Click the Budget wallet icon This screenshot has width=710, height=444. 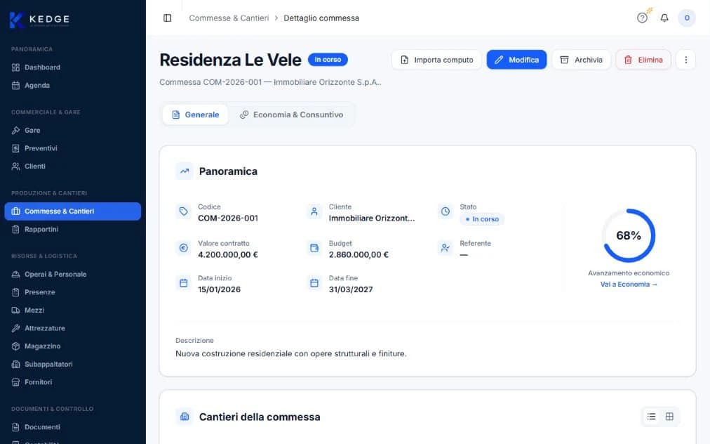(x=314, y=247)
